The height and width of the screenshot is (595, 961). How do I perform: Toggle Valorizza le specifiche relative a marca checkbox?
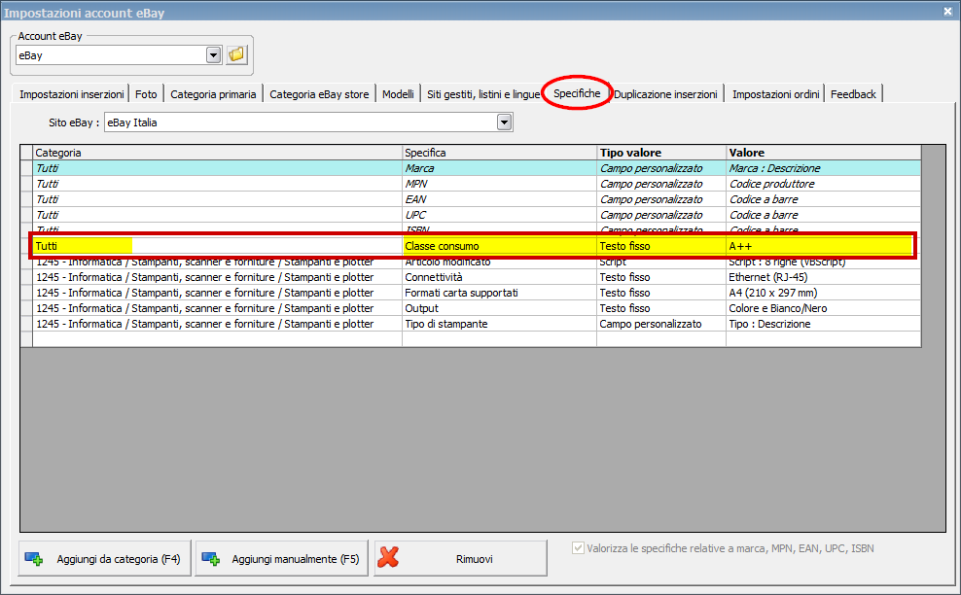(578, 548)
